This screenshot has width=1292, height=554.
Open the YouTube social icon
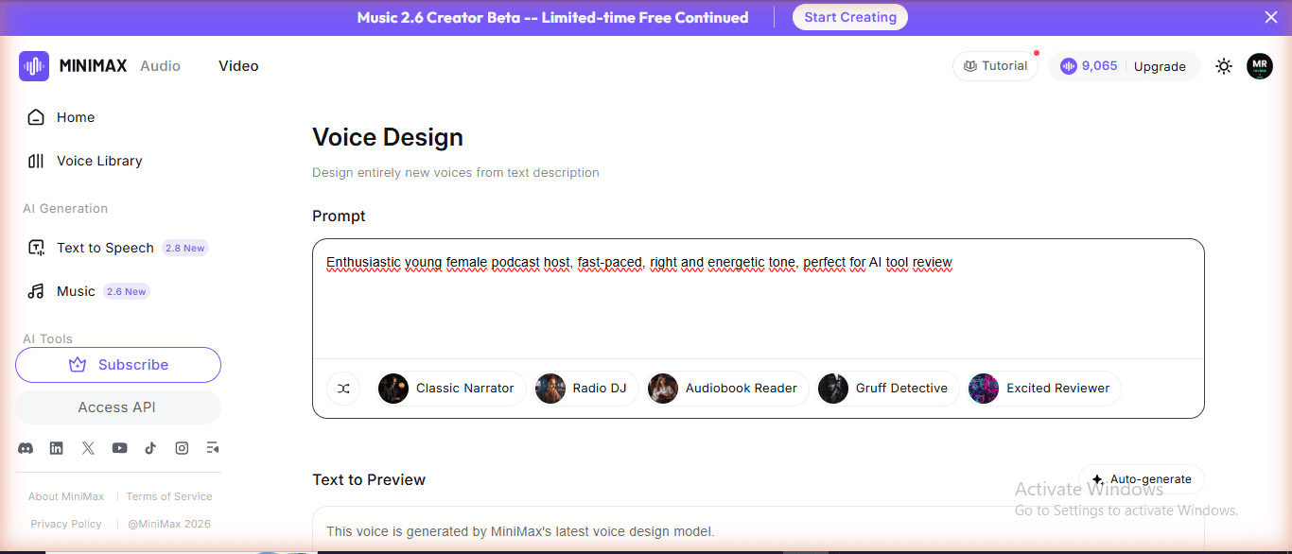pos(119,448)
